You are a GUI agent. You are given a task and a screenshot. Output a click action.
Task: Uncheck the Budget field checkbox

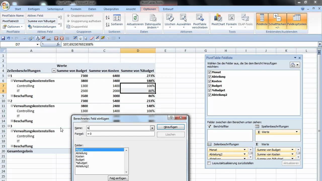(210, 86)
